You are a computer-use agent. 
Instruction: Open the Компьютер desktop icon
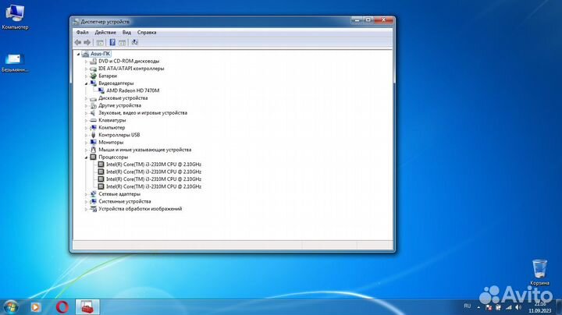point(15,17)
